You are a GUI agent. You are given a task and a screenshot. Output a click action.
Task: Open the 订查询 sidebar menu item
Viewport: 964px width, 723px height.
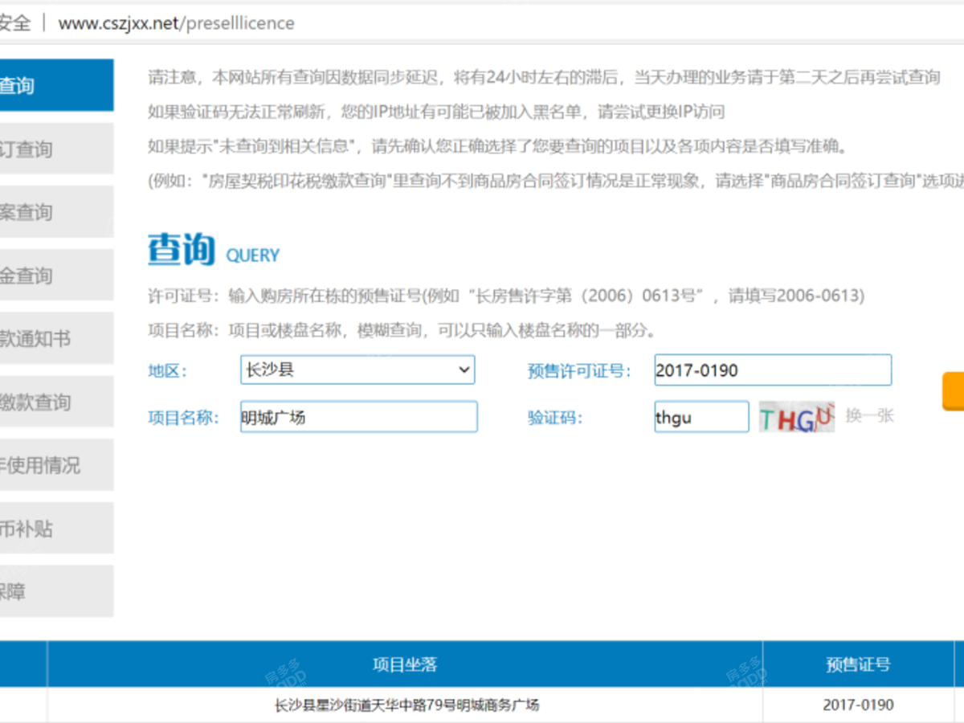coord(56,149)
